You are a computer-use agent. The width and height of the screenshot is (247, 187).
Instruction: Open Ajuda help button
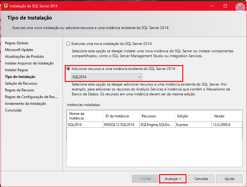tap(229, 179)
